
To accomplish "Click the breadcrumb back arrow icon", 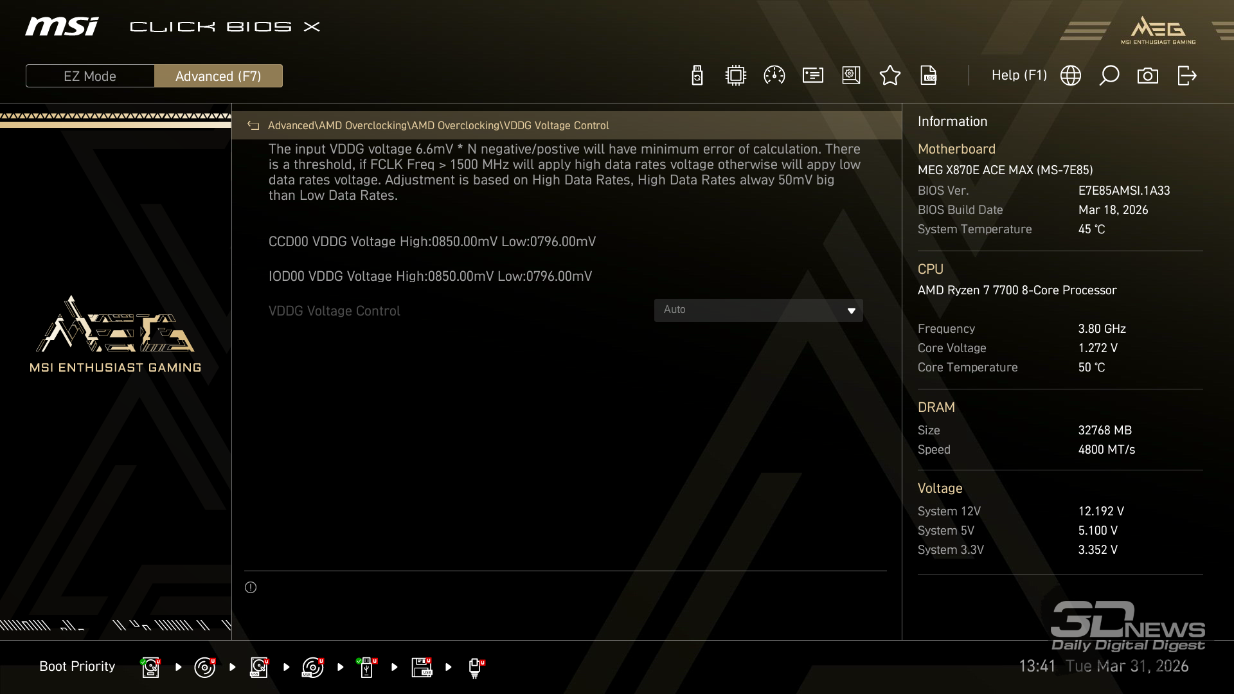I will tap(253, 126).
